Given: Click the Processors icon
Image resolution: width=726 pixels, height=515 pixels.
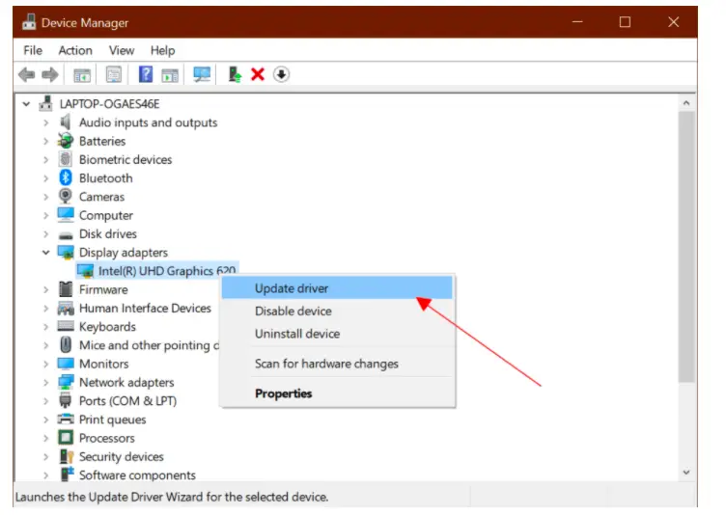Looking at the screenshot, I should tap(66, 438).
